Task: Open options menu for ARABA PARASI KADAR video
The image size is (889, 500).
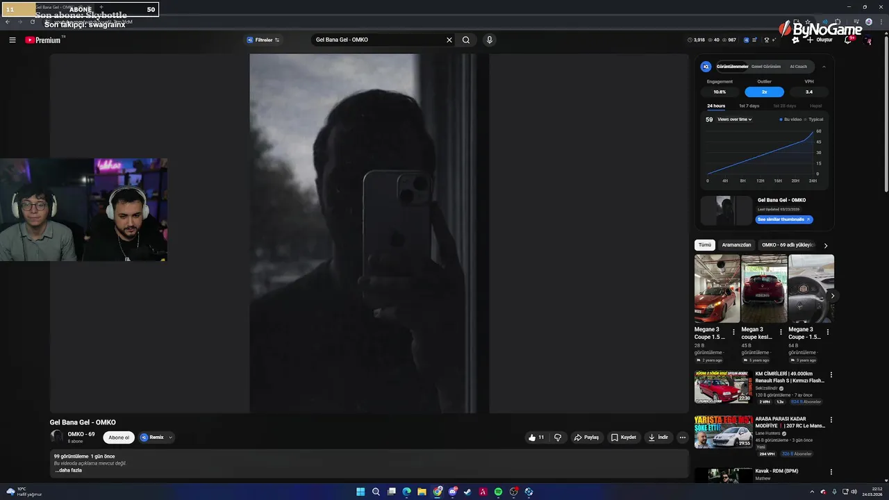Action: point(831,420)
